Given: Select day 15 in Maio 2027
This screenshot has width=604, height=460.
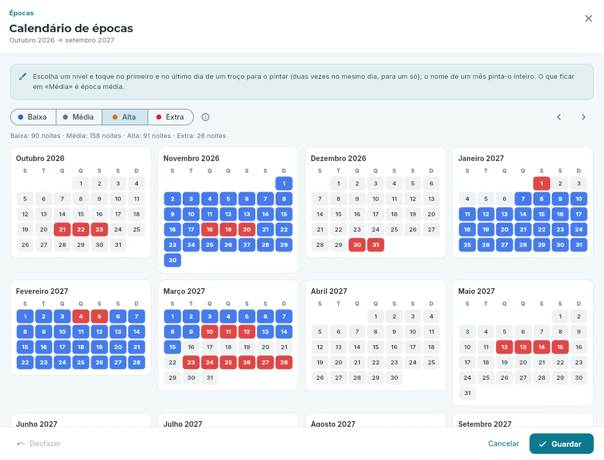Looking at the screenshot, I should point(560,347).
